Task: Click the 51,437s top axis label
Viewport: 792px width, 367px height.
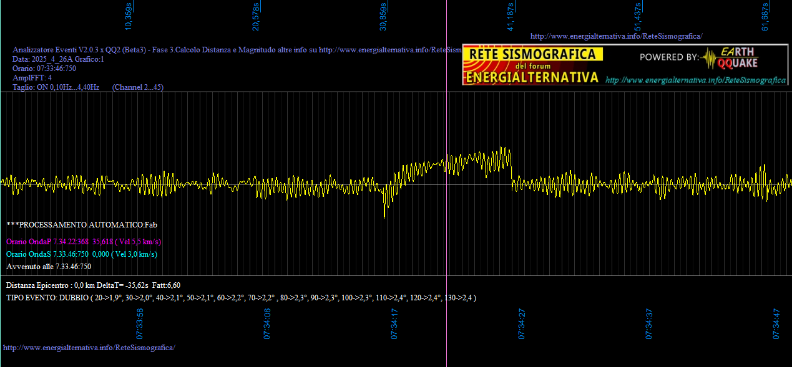Action: [x=638, y=17]
